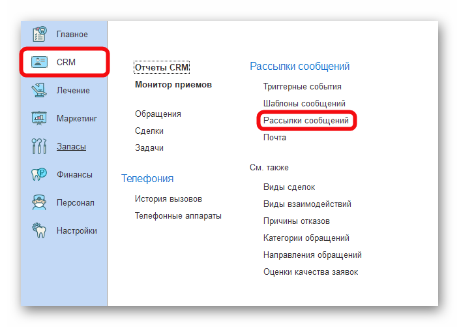459x327 pixels.
Task: Open Отчеты CRM
Action: [162, 67]
